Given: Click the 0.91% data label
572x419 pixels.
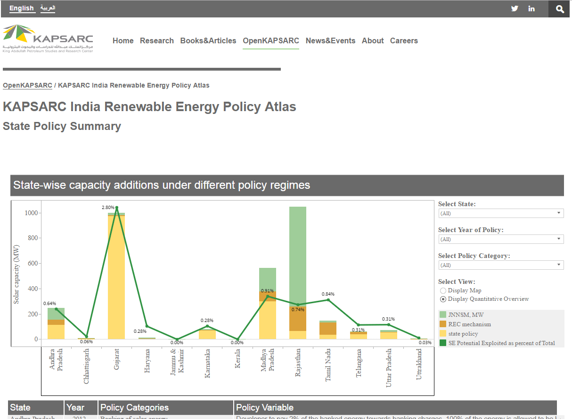Looking at the screenshot, I should [x=268, y=291].
